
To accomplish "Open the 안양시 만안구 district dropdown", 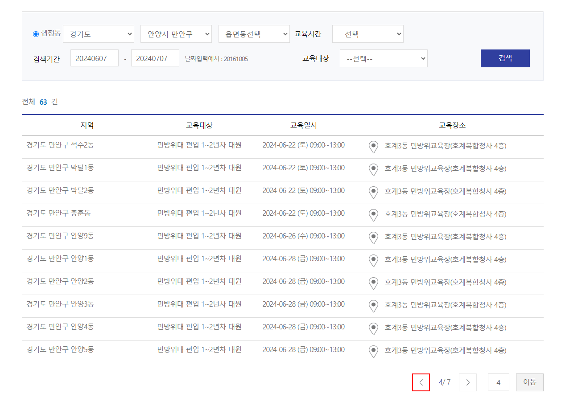I will pos(176,33).
